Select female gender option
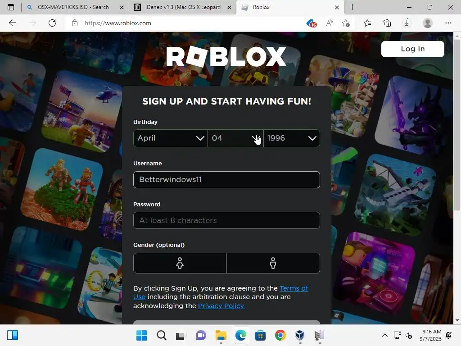461x346 pixels. point(180,263)
